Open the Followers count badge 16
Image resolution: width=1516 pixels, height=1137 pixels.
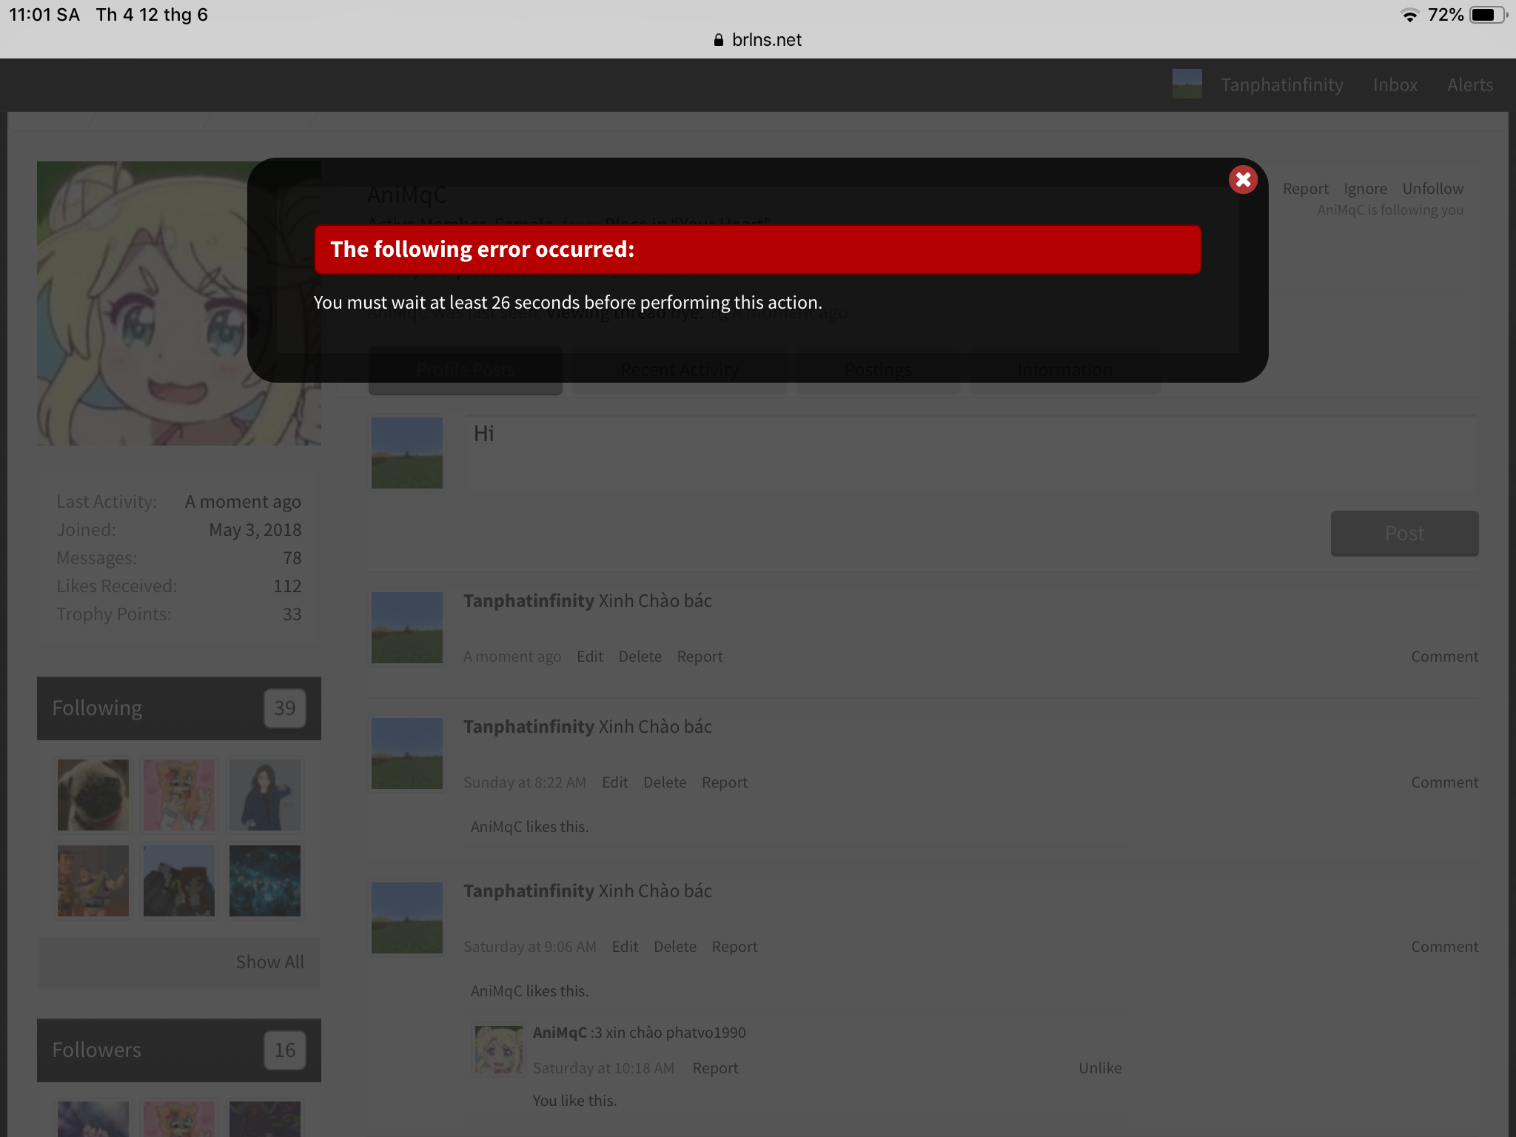[x=284, y=1050]
